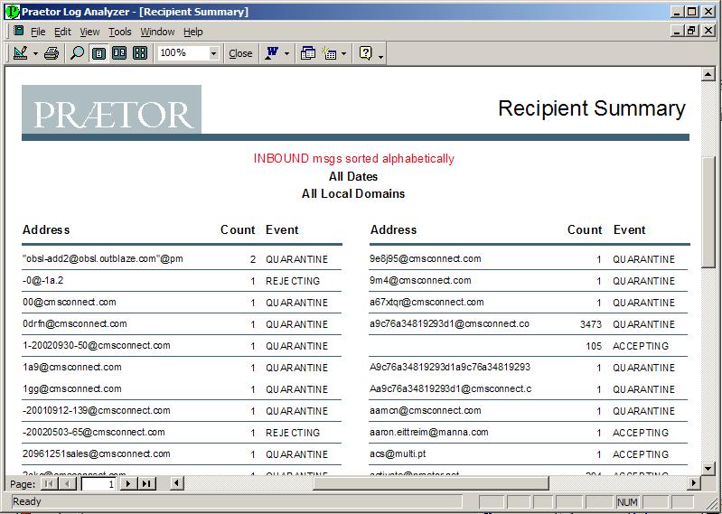Click the vertical scrollbar thumb
The height and width of the screenshot is (514, 722).
(x=708, y=211)
